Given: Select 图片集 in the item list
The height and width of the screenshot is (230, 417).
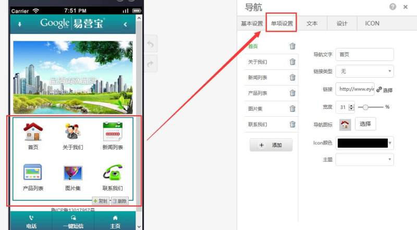Looking at the screenshot, I should coord(255,108).
